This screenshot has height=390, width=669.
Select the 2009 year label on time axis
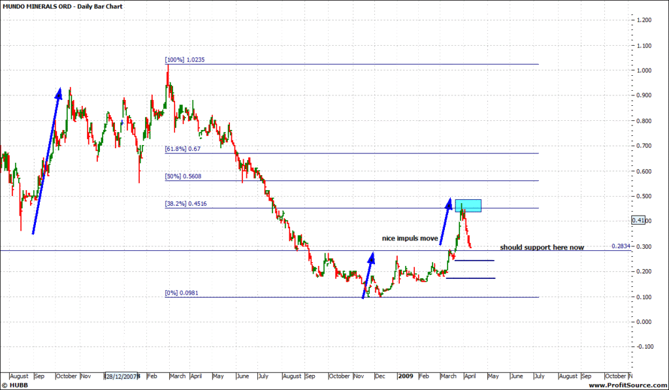click(406, 376)
